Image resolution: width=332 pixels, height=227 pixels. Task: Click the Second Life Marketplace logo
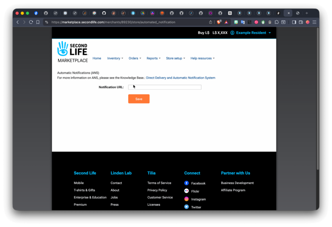(73, 52)
